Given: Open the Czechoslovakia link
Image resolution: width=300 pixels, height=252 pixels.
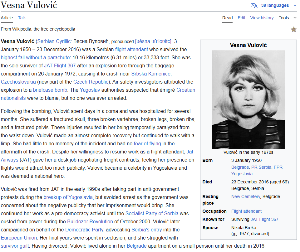Looking at the screenshot, I should 18,82.
